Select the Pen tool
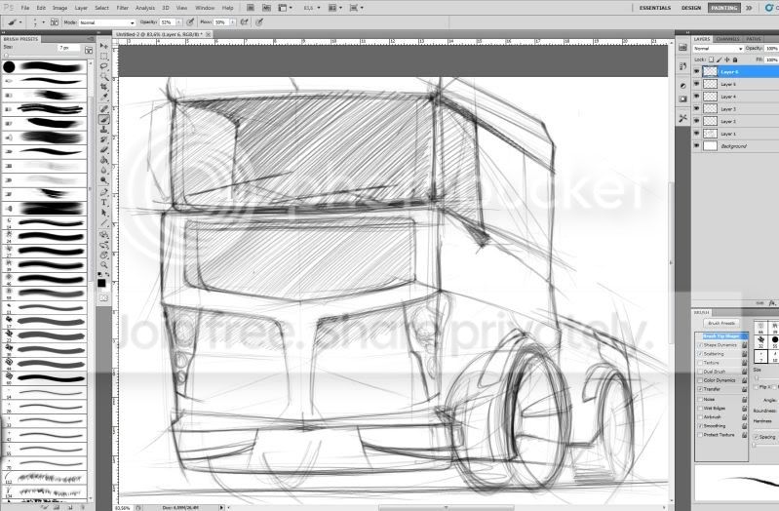 [x=103, y=192]
